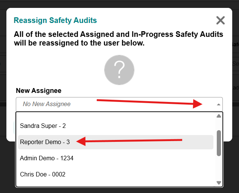
Task: Click the dimmed 'Se' text behind the dialog
Action: pyautogui.click(x=236, y=64)
